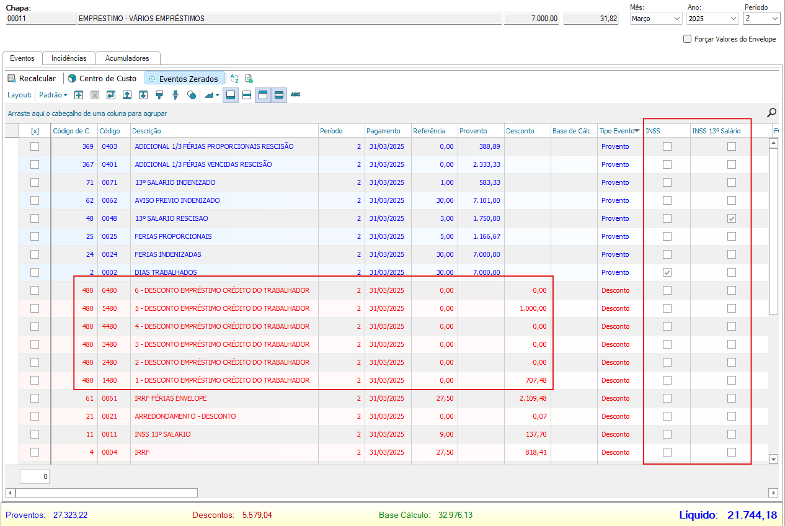Click the A-Z sort icon

234,79
